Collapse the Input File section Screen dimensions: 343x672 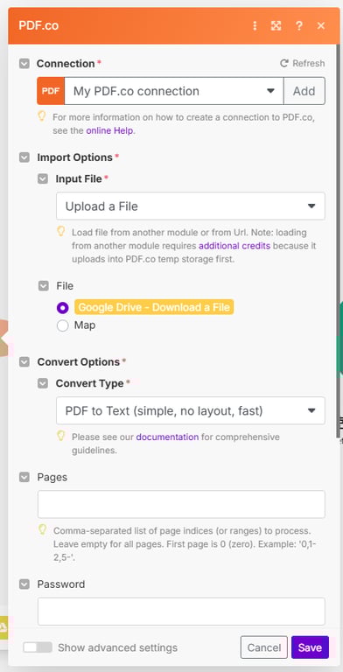click(43, 179)
